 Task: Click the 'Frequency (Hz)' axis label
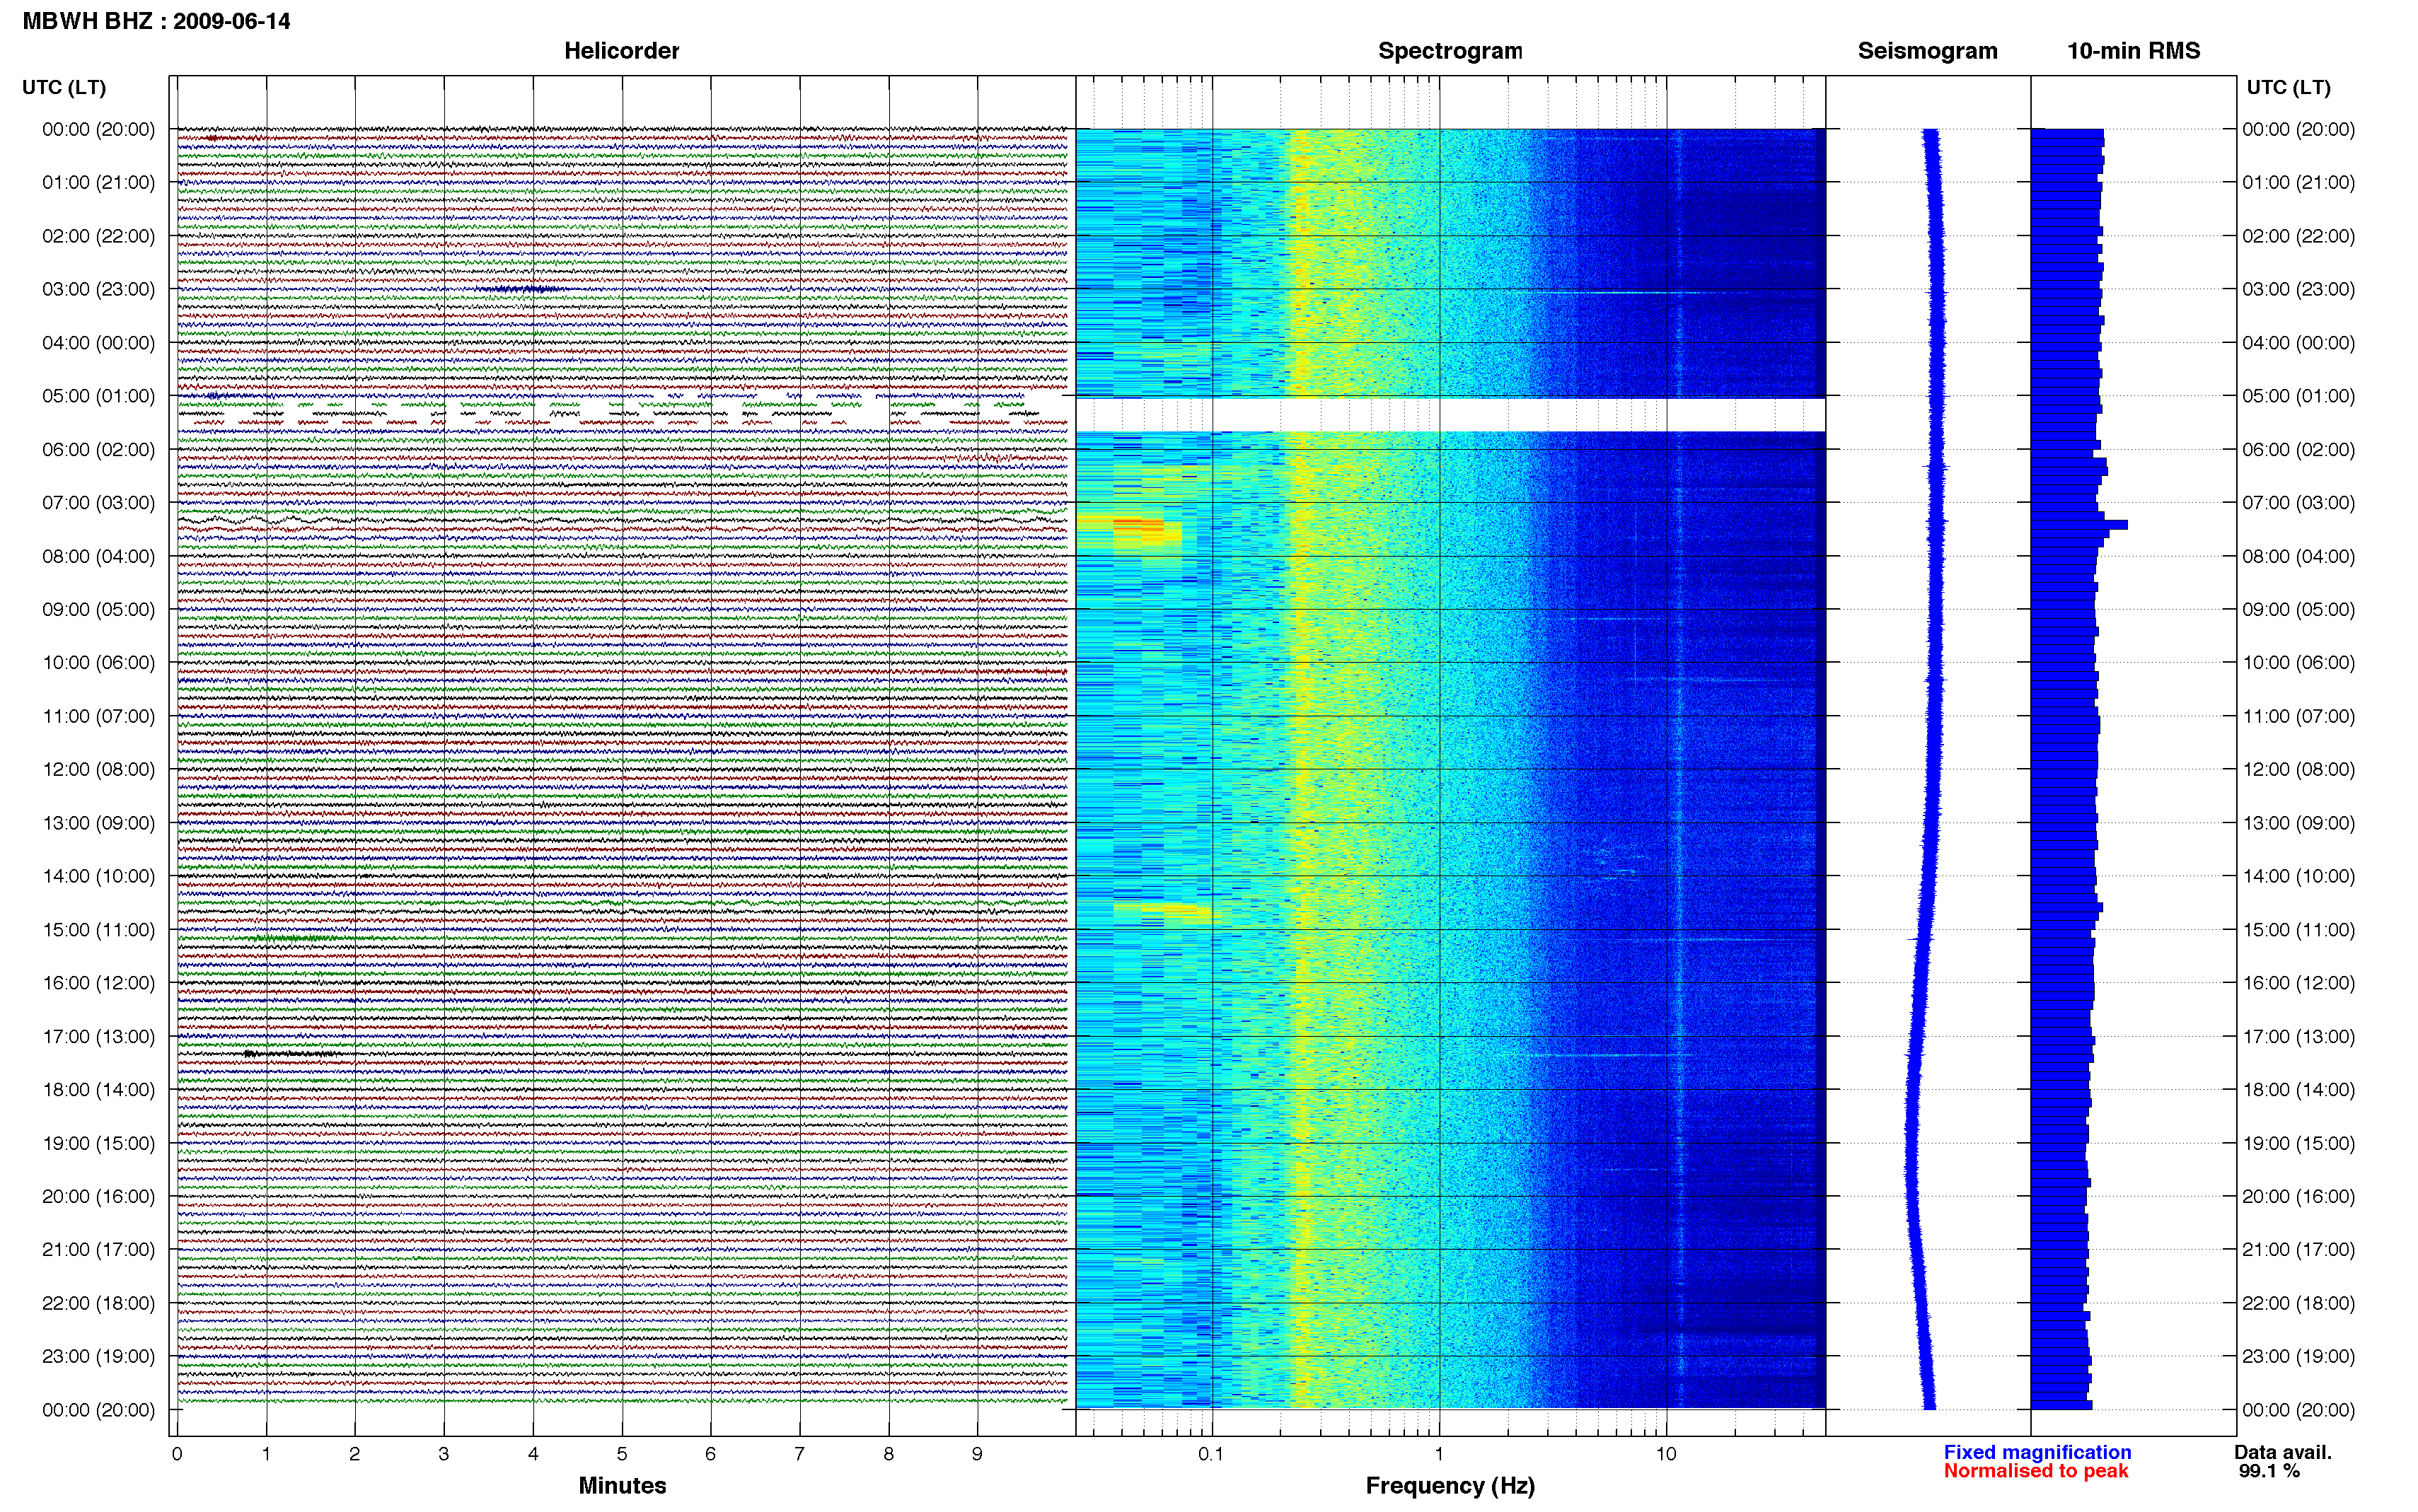point(1450,1486)
